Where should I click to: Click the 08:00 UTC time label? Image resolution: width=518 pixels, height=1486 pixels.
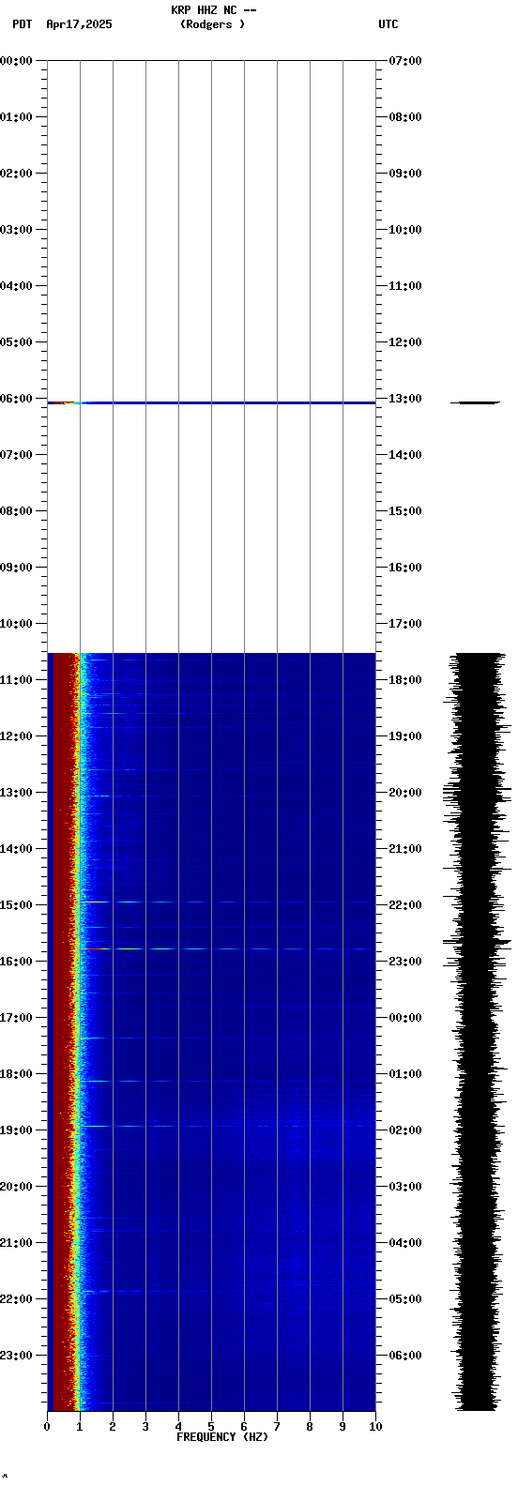point(405,117)
